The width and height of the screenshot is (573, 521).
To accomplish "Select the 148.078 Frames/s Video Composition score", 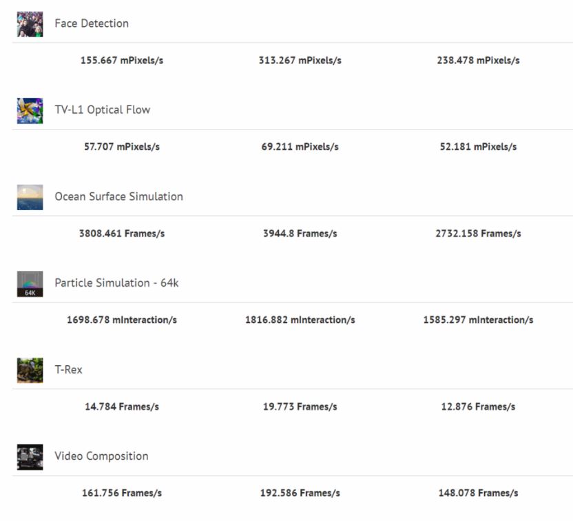I will pos(478,493).
